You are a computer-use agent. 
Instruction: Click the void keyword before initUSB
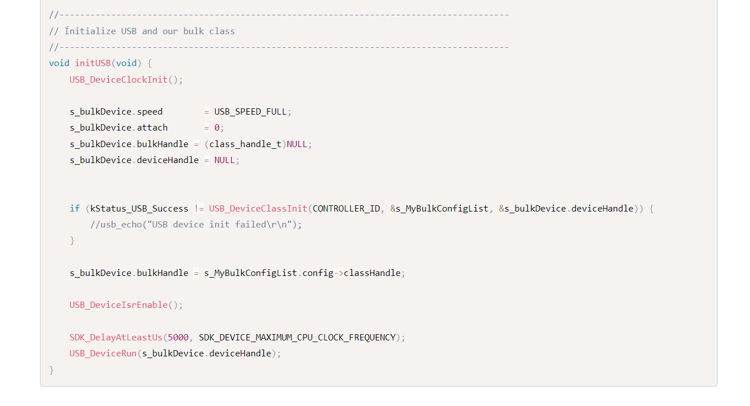coord(59,63)
